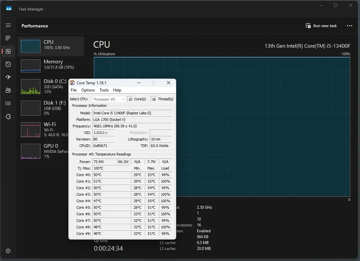Open the Options menu in Core Temp
360x261 pixels.
(x=88, y=90)
